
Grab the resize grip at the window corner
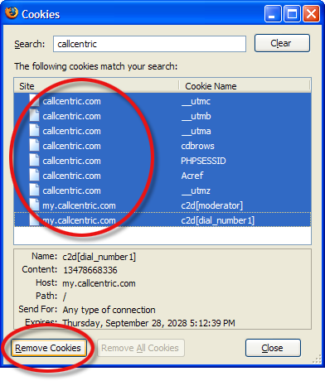pos(317,359)
